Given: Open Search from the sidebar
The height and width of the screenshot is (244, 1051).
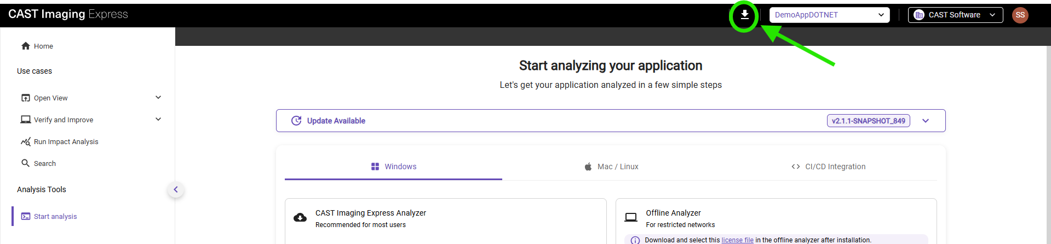Looking at the screenshot, I should point(44,164).
